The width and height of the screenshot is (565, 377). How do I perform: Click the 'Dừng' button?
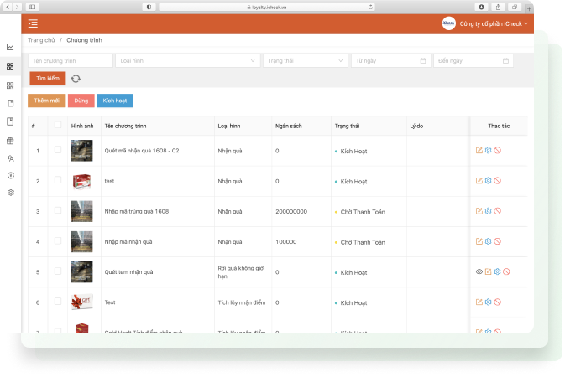[x=81, y=101]
